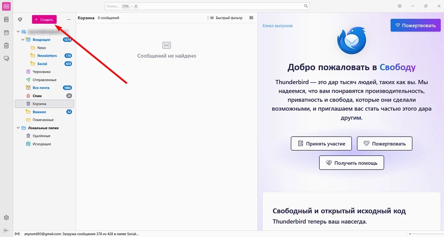The width and height of the screenshot is (444, 237).
Task: Open the Chat space
Action: pyautogui.click(x=6, y=59)
